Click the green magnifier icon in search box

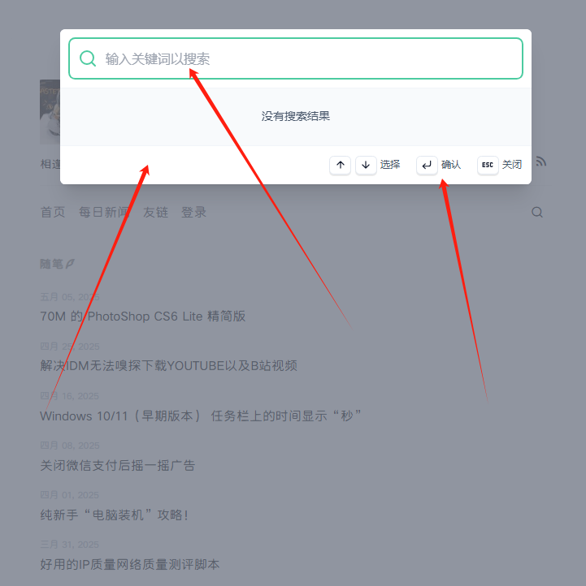pos(88,58)
